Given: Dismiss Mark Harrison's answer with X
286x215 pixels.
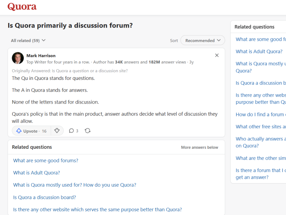Looking at the screenshot, I should (x=217, y=55).
